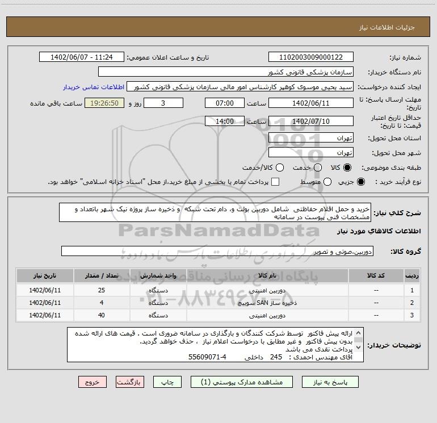Toggle the اسناد خزانه اسلامی payment checkbox
This screenshot has width=437, height=423.
pos(275,182)
